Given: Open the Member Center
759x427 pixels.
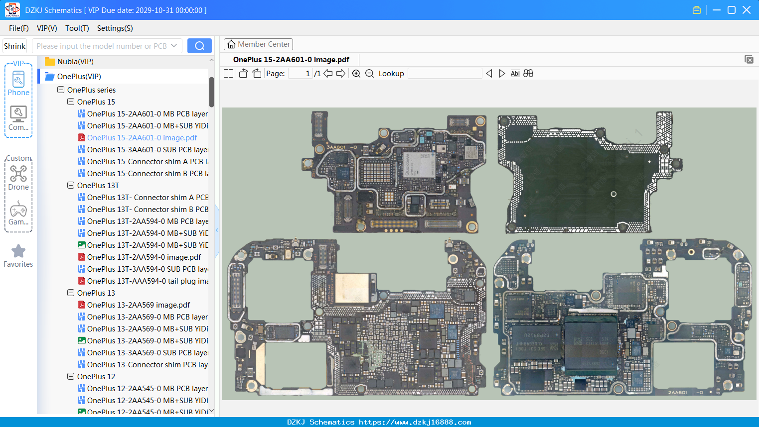Looking at the screenshot, I should tap(258, 44).
